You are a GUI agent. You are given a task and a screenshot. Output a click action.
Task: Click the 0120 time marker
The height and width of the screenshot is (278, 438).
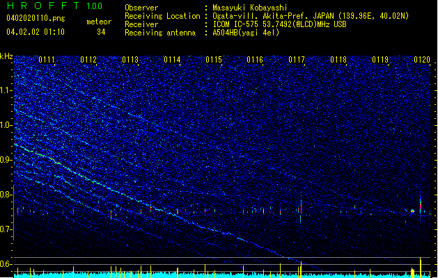(x=422, y=60)
